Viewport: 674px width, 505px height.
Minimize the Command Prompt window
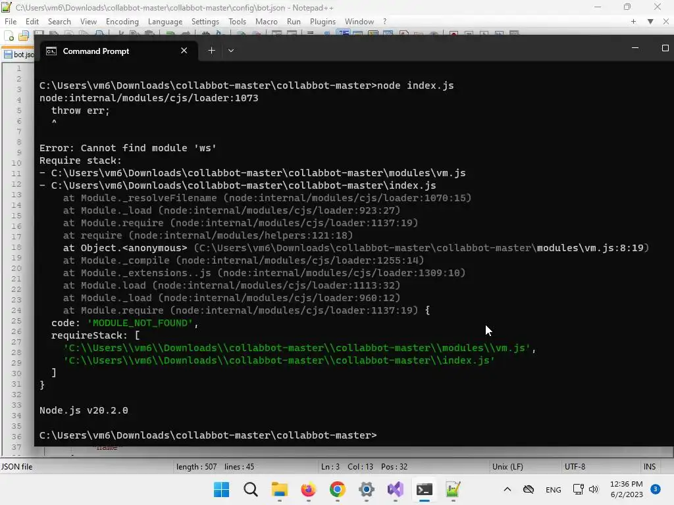(635, 48)
